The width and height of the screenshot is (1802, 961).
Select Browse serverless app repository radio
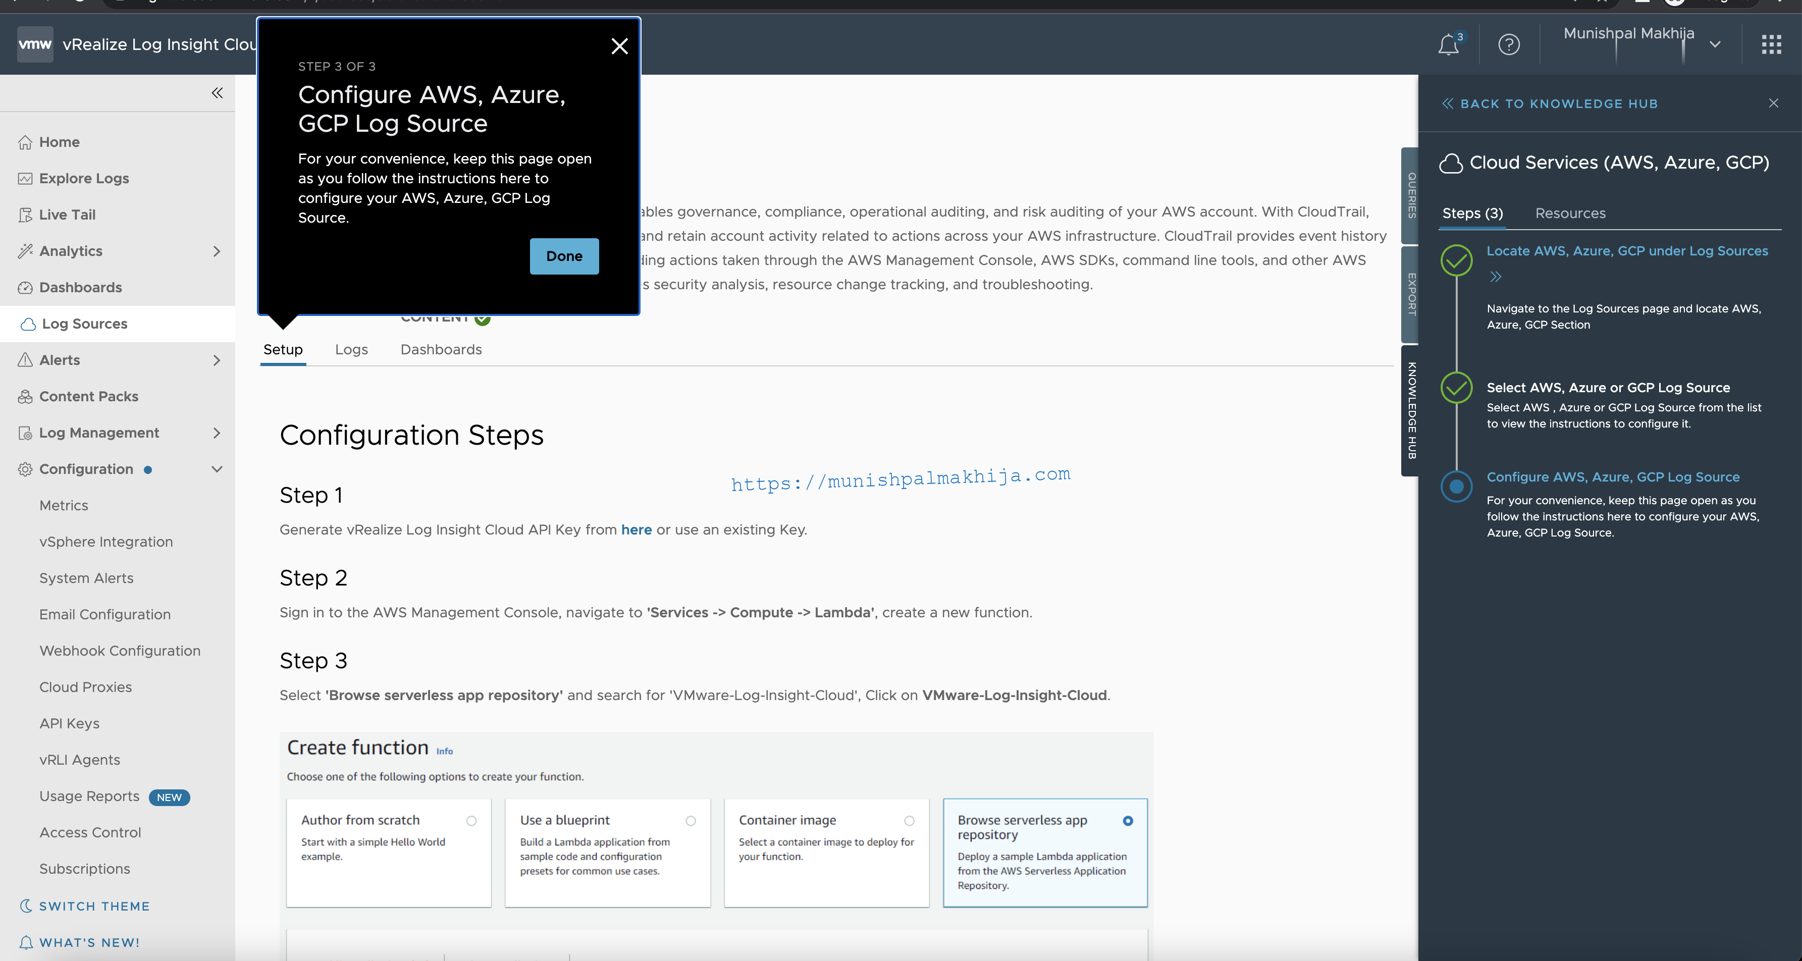[1128, 820]
